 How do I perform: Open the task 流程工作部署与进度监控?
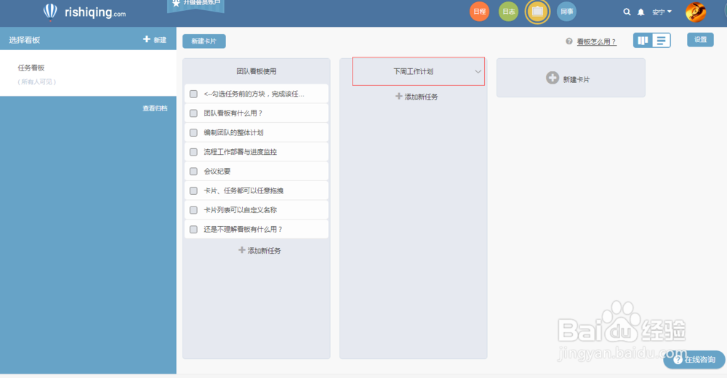[240, 152]
